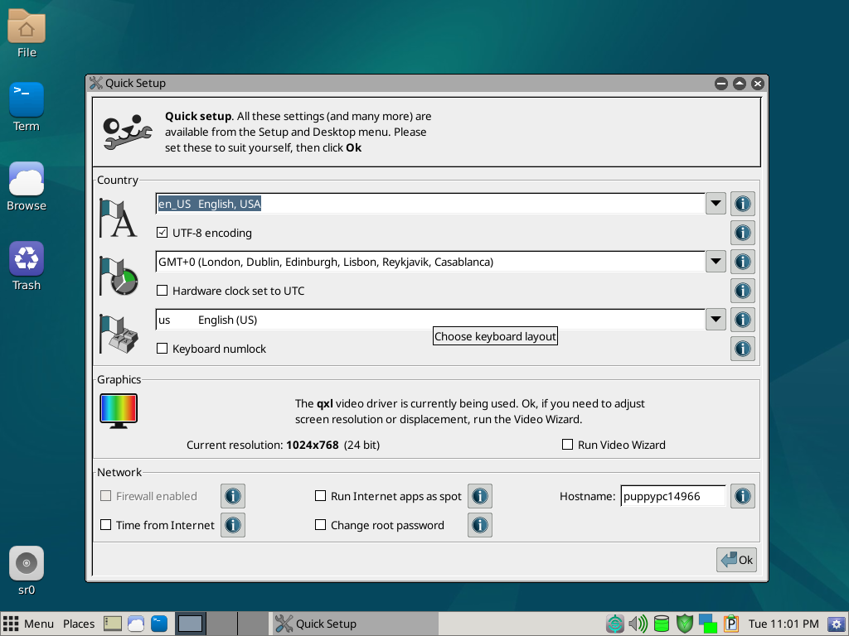Tick Run Video Wizard checkbox
This screenshot has height=636, width=849.
[x=567, y=445]
